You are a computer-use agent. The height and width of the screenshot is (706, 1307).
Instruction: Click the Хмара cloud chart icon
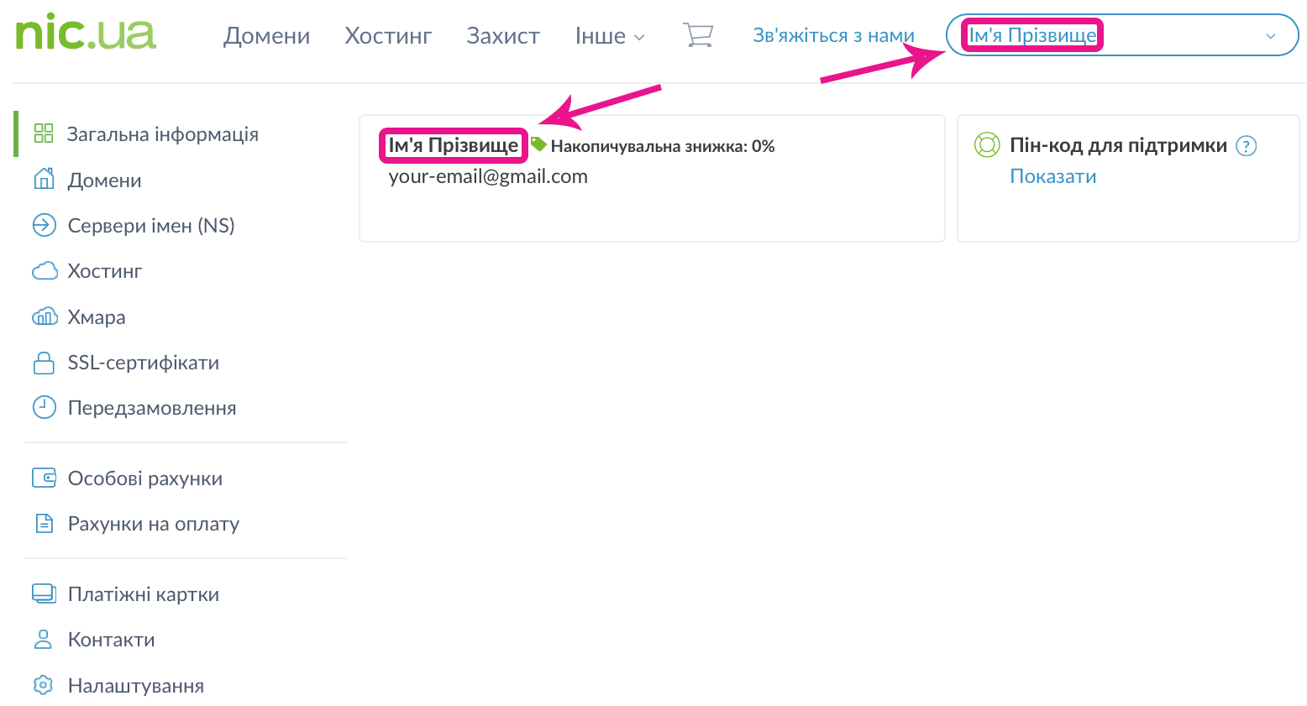(44, 316)
